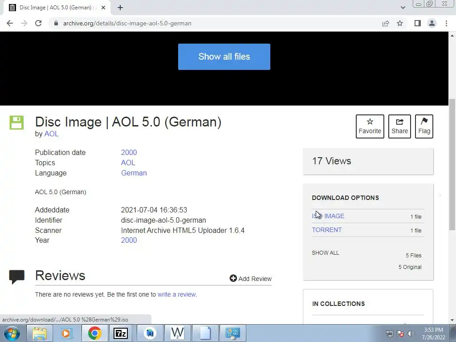Share this page via the address bar icon
This screenshot has width=456, height=342.
386,23
